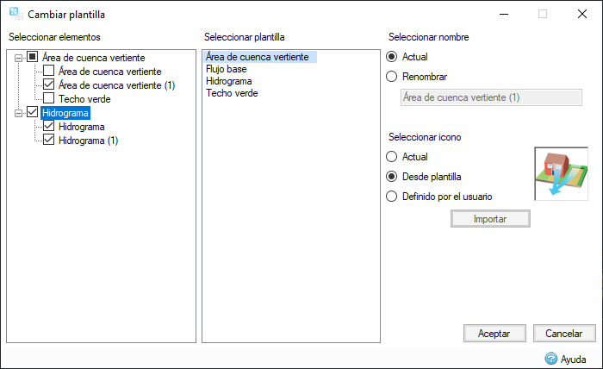Collapse the Área de cuenca vertiente tree node

pyautogui.click(x=19, y=57)
